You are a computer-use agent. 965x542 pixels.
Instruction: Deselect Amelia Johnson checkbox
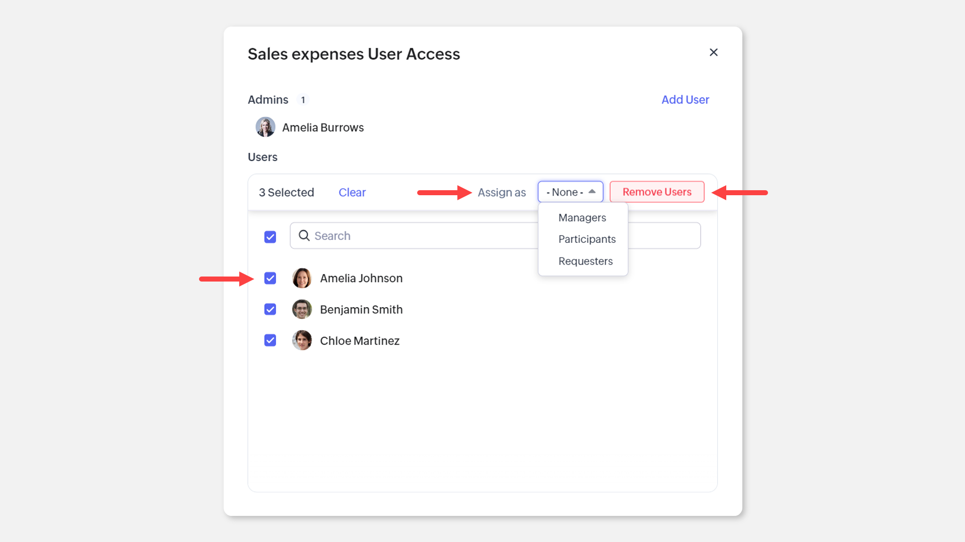(x=270, y=278)
